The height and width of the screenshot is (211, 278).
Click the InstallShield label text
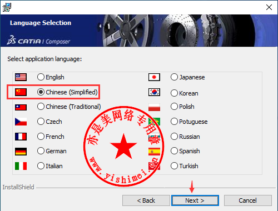coord(18,187)
